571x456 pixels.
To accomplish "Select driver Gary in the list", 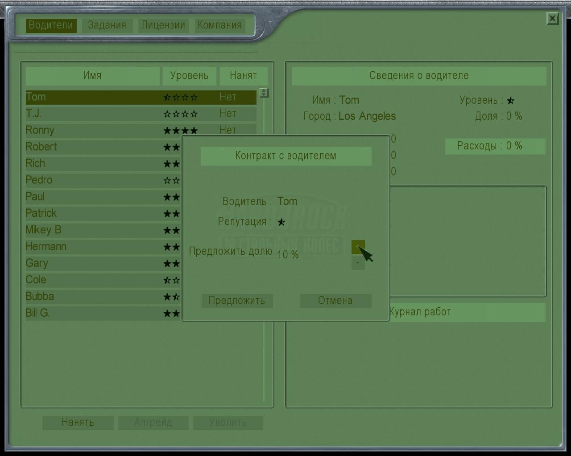I will coord(103,264).
